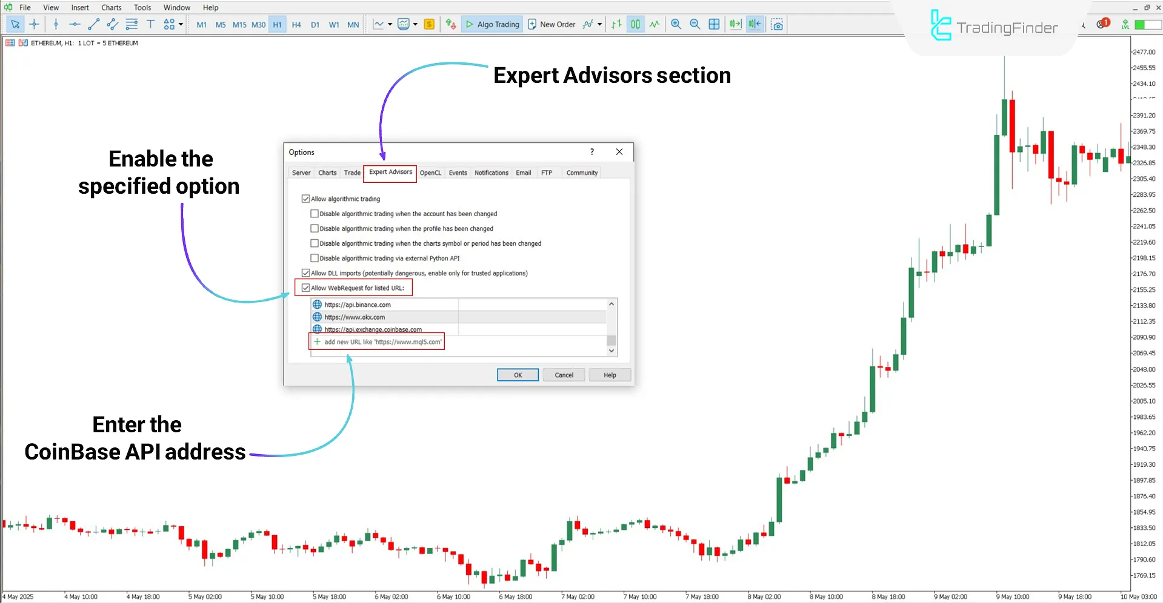Screen dimensions: 1163x603
Task: Click the add new URL field
Action: (x=382, y=342)
